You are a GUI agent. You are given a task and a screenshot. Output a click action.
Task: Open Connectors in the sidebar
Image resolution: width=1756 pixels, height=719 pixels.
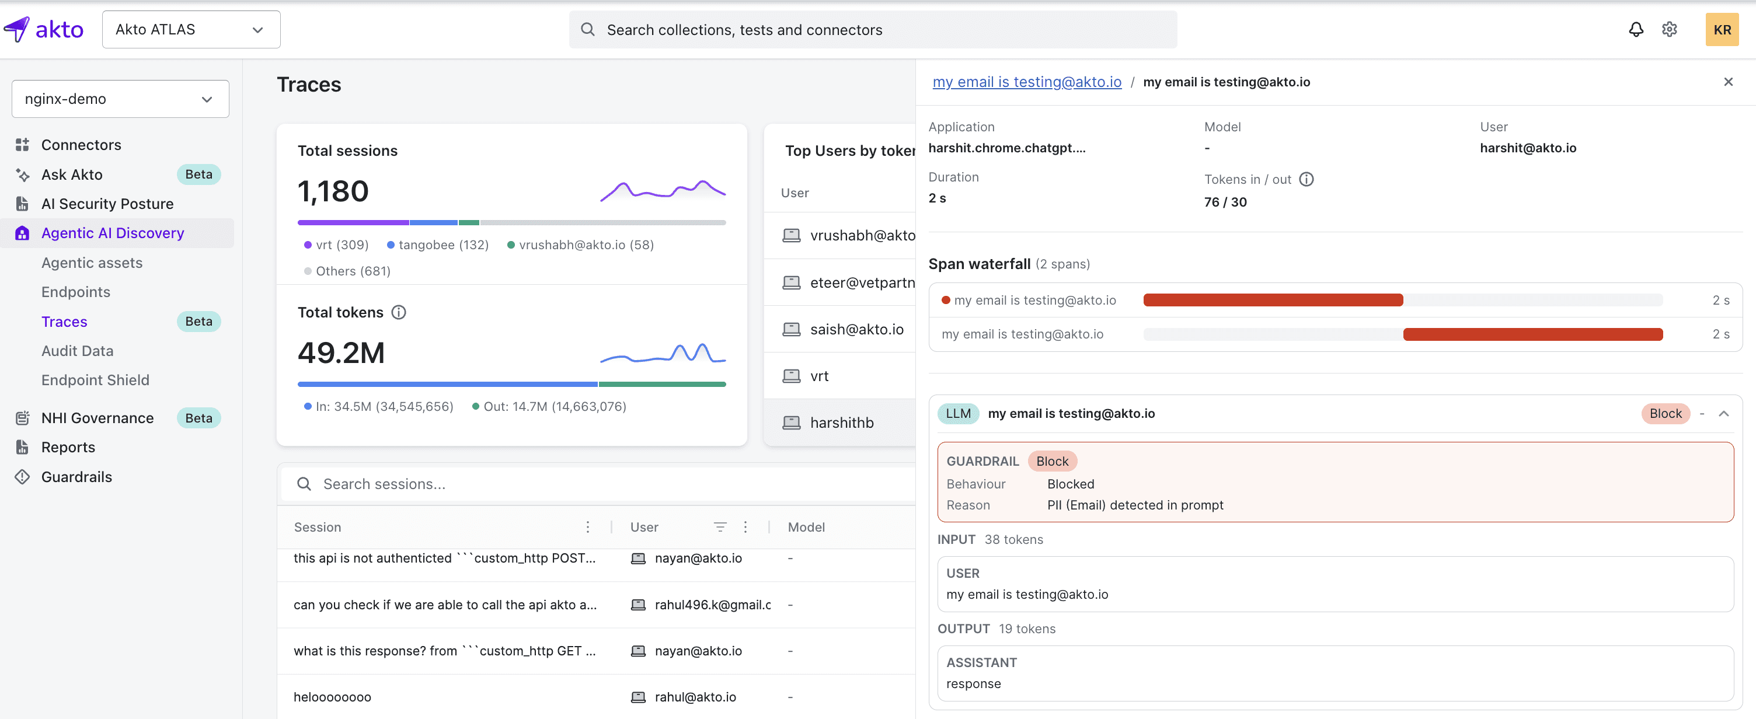pyautogui.click(x=81, y=145)
